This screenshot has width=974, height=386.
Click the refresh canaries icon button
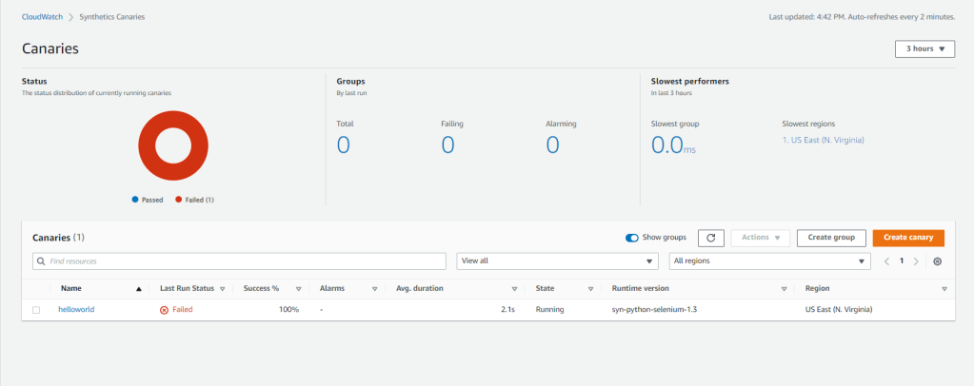711,238
